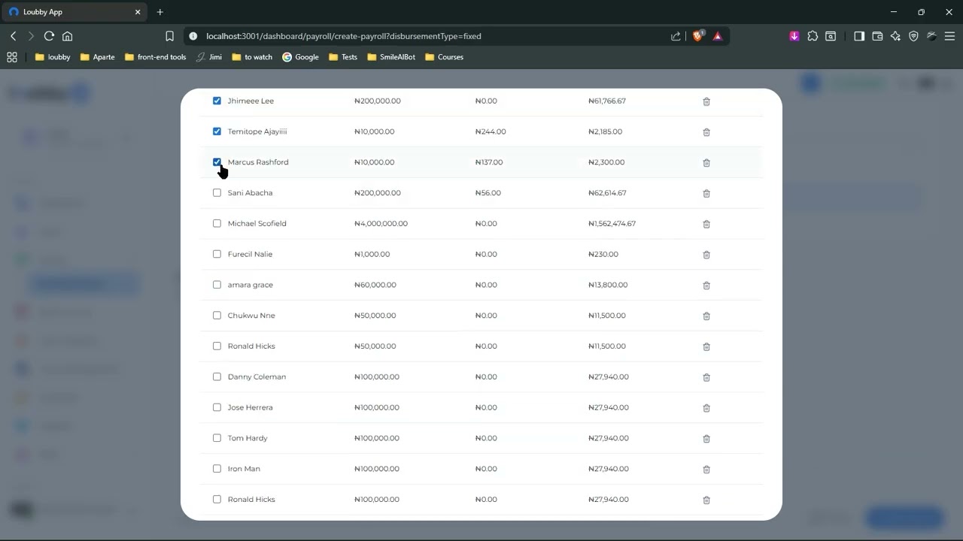Uncheck Temitope Ajayiiii checkbox
Screen dimensions: 963x541
tap(217, 131)
